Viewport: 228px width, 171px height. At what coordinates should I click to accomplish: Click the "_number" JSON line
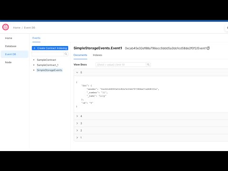pos(97,93)
